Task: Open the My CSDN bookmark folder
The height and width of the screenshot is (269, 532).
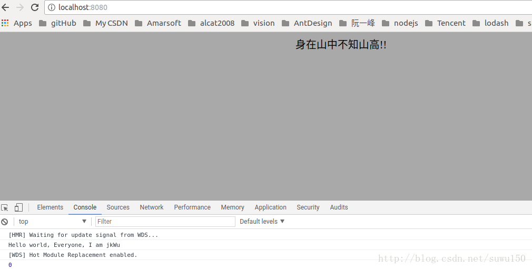Action: point(105,23)
